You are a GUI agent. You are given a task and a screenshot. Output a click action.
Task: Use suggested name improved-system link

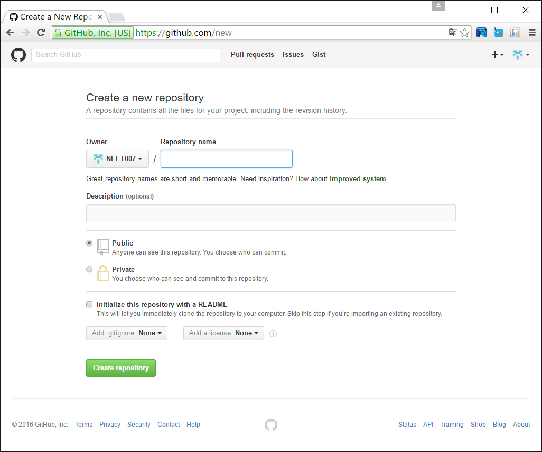(358, 178)
